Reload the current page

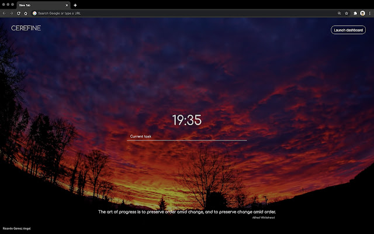tap(19, 13)
